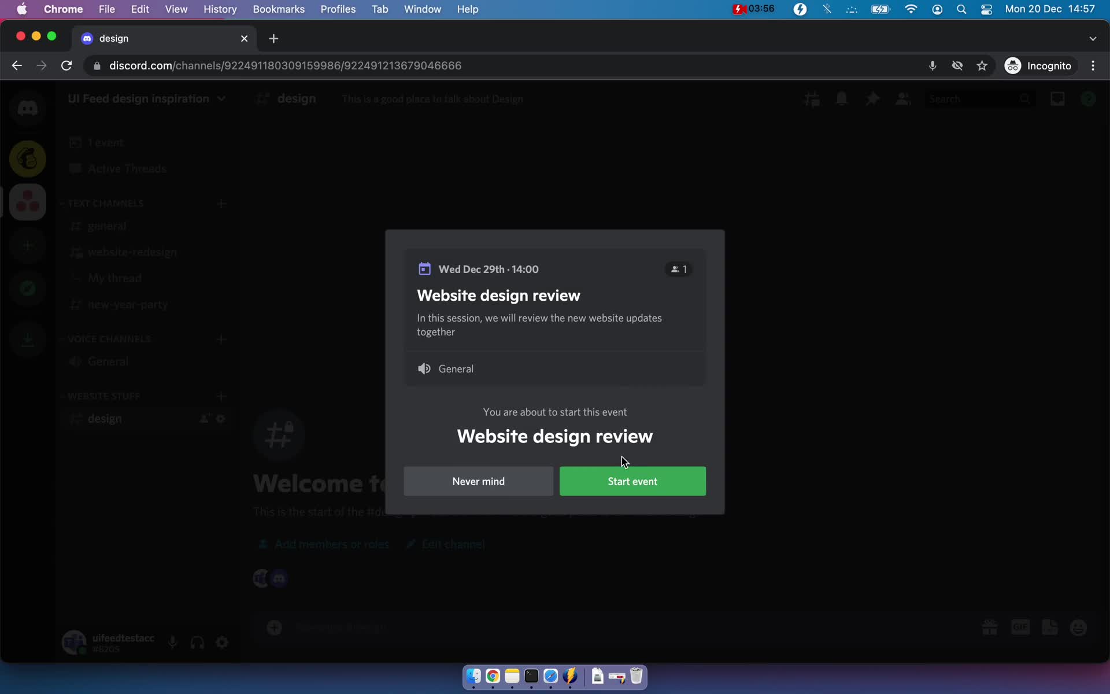Add channel to TEXT CHANNELS category
Image resolution: width=1110 pixels, height=694 pixels.
221,204
